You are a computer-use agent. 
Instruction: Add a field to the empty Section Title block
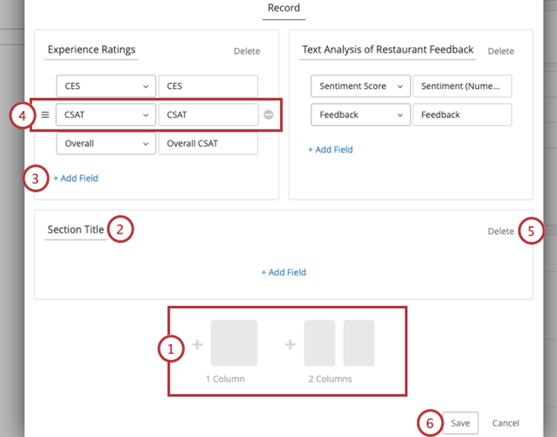[284, 272]
